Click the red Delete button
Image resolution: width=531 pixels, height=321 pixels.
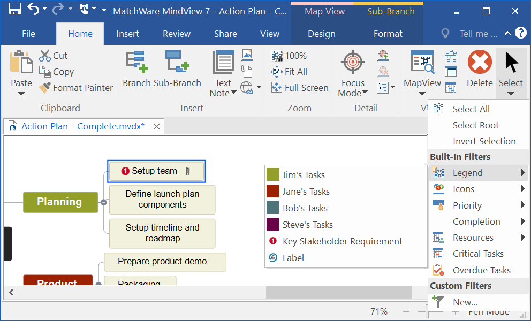pos(480,68)
